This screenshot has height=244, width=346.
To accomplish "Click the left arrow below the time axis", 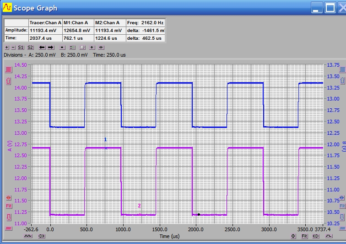I will tap(42, 236).
